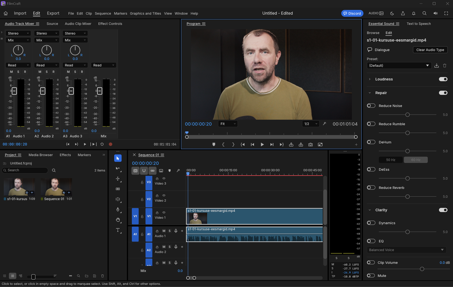
Task: Open the 1/2 playback resolution dropdown
Action: pyautogui.click(x=311, y=124)
